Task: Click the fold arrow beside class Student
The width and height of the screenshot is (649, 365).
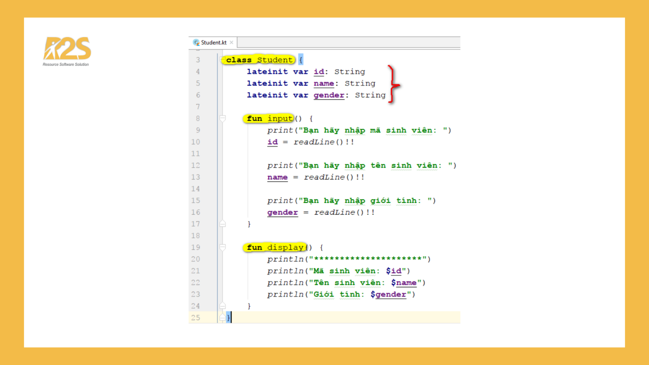Action: [223, 60]
